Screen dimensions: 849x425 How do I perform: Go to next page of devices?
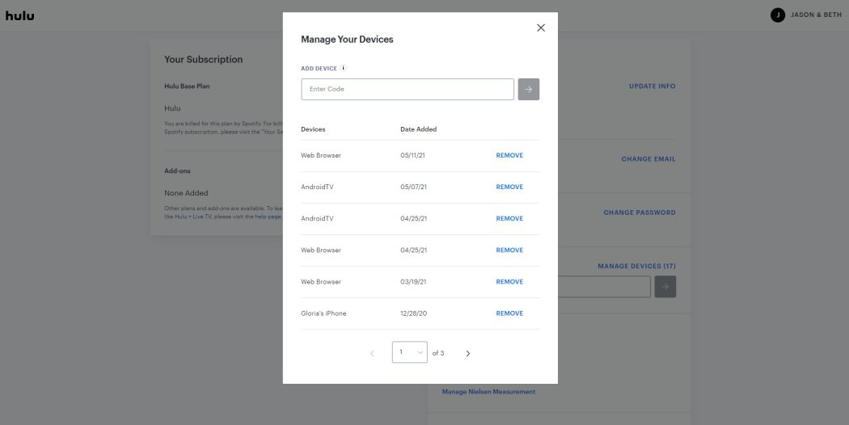(x=468, y=353)
